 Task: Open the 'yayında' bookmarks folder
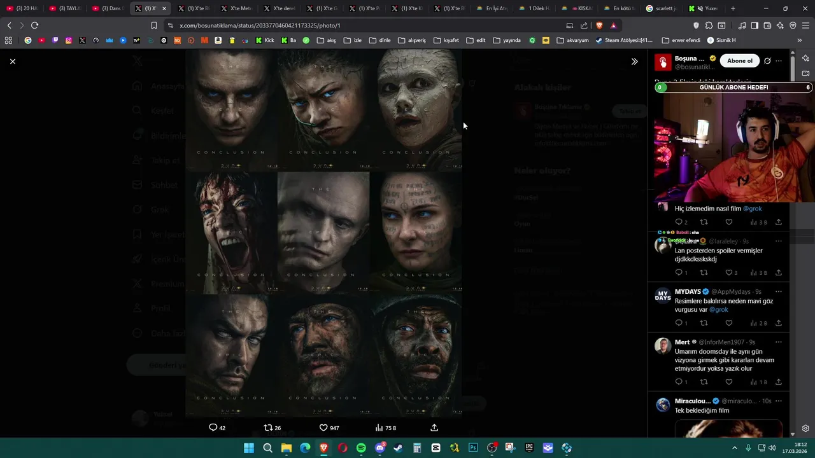507,40
